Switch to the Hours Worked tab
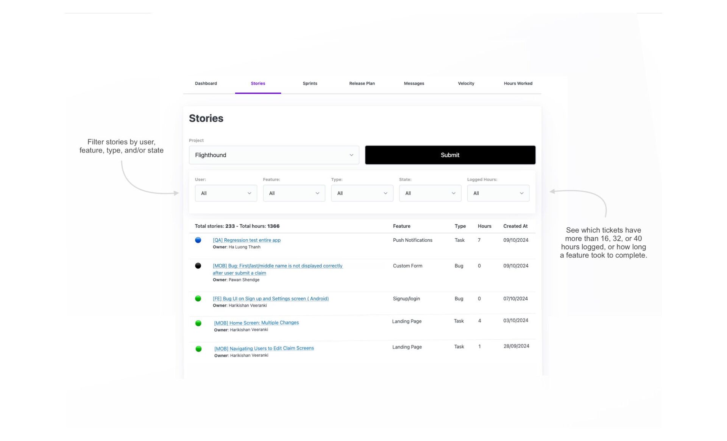The width and height of the screenshot is (727, 441). coord(518,84)
